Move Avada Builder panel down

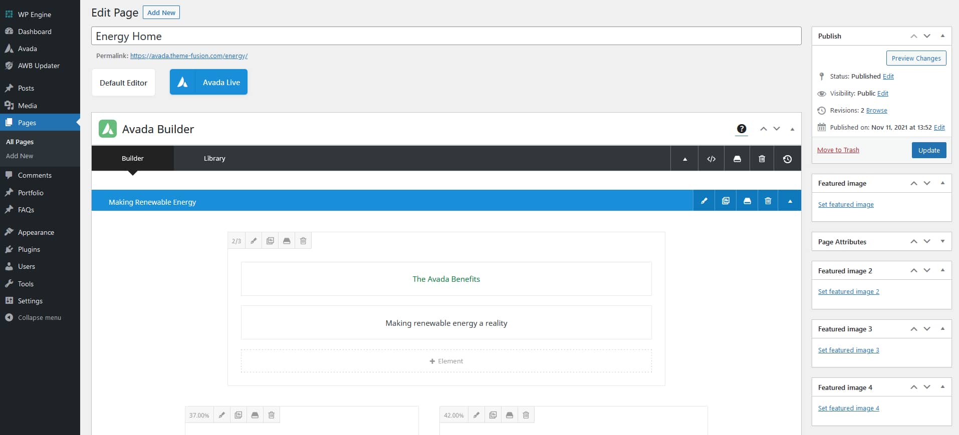pos(777,129)
